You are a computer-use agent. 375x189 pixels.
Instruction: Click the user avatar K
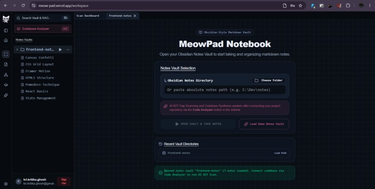click(x=19, y=182)
